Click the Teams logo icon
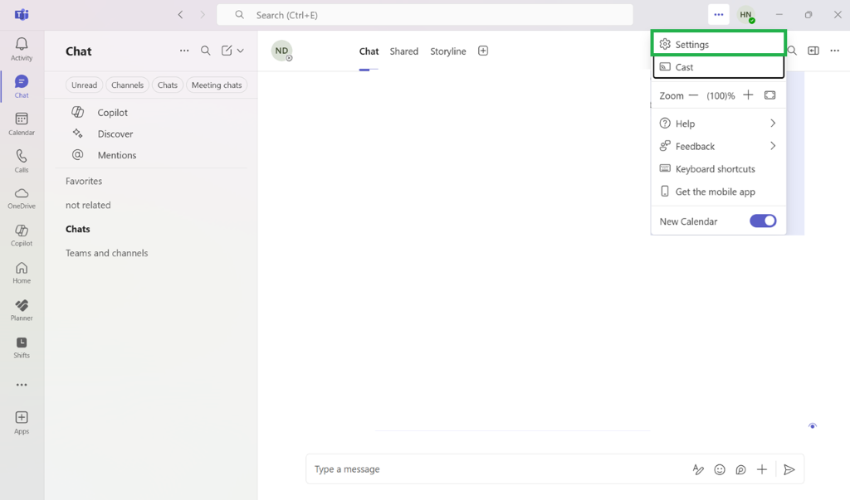The image size is (850, 500). [x=22, y=15]
